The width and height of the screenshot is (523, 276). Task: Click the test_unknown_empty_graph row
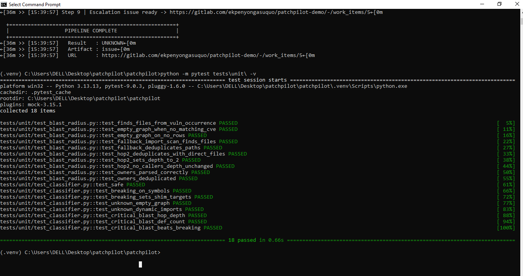[258, 203]
